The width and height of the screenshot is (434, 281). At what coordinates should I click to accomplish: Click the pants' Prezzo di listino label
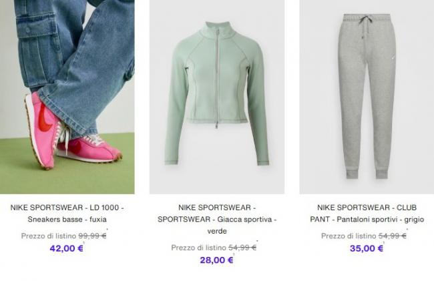349,236
